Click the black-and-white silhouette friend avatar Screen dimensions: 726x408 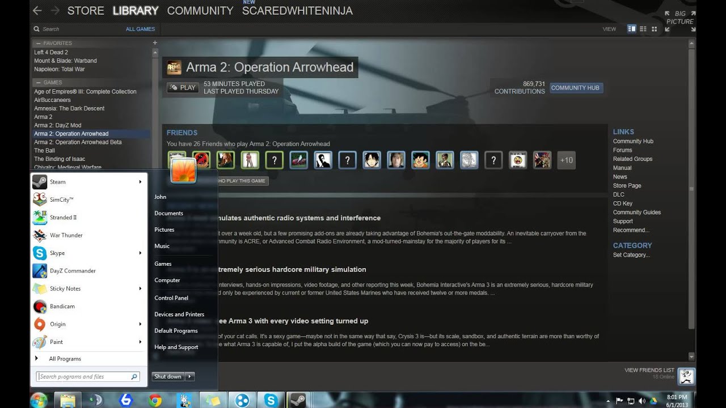pyautogui.click(x=323, y=160)
